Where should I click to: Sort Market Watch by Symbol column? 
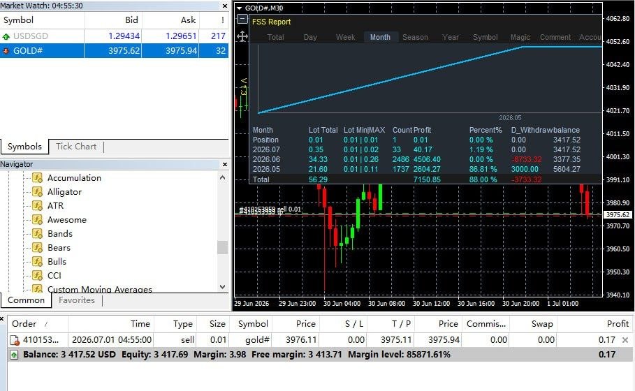(x=42, y=20)
